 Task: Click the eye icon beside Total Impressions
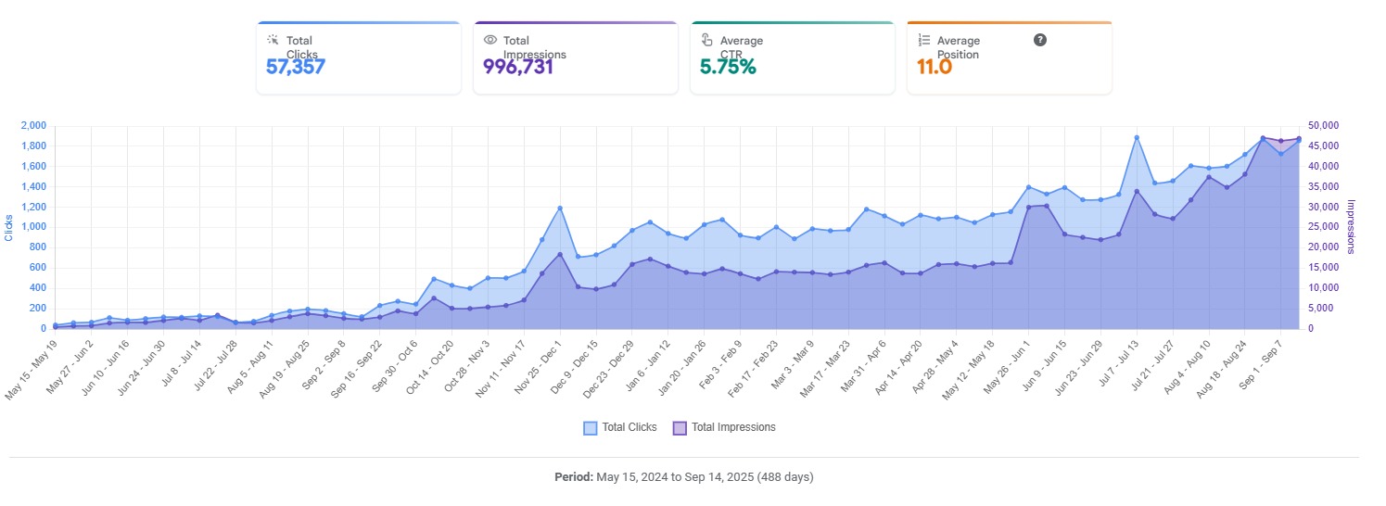[490, 40]
